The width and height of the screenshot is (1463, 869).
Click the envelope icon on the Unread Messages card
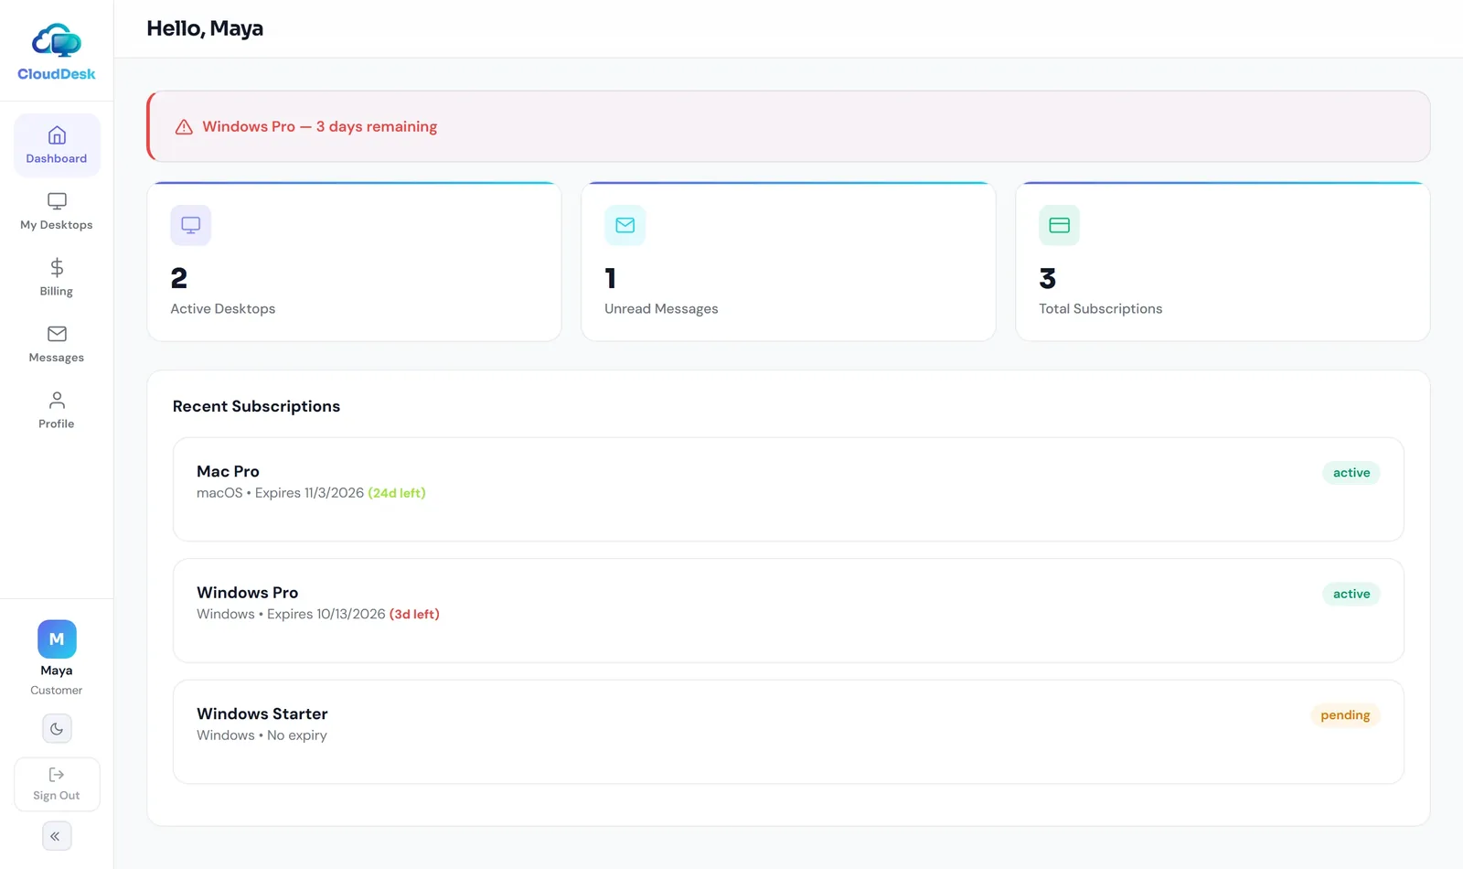pyautogui.click(x=625, y=225)
